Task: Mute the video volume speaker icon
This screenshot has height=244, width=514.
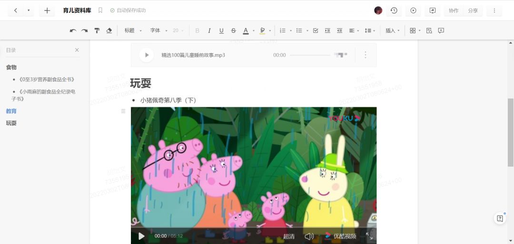Action: coord(309,236)
